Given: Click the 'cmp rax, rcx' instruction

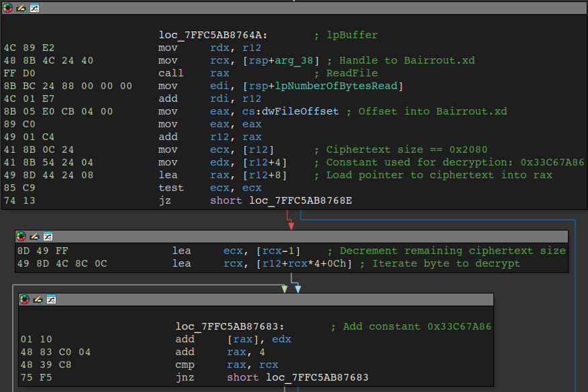Looking at the screenshot, I should coord(226,365).
